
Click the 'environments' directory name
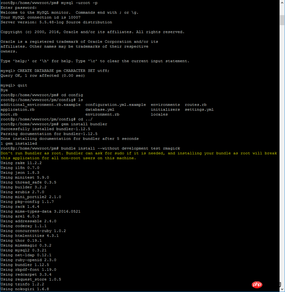click(x=165, y=105)
